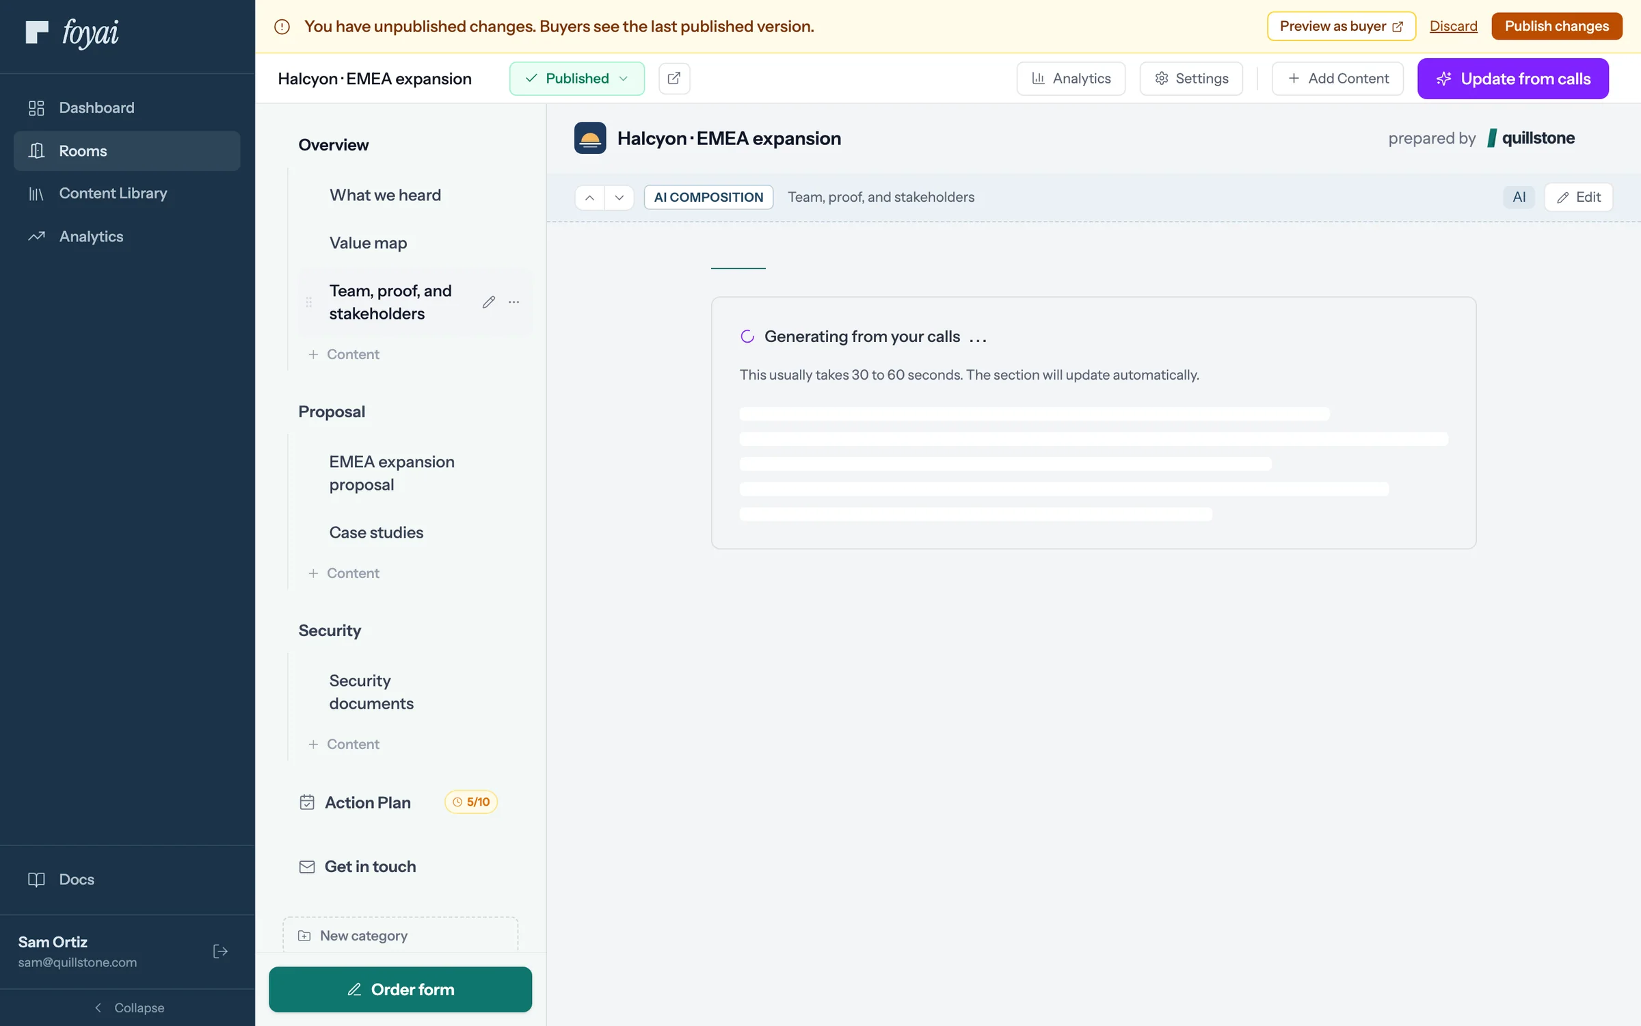Open room Settings
Screen dimensions: 1641x1026
[x=1191, y=79]
